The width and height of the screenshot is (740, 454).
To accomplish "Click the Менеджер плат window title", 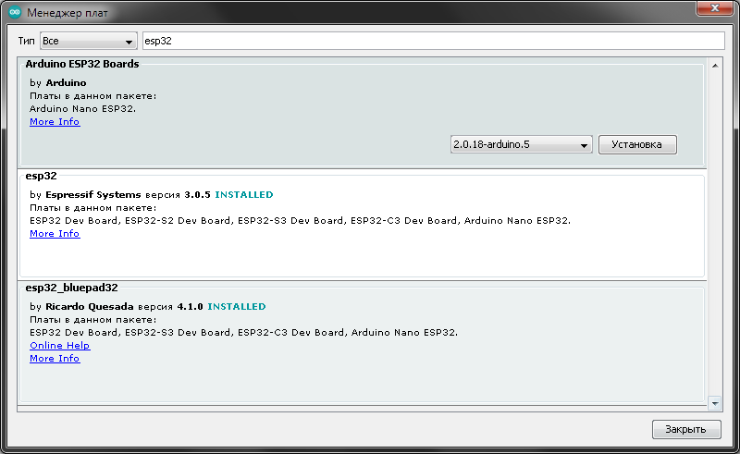I will pos(68,13).
